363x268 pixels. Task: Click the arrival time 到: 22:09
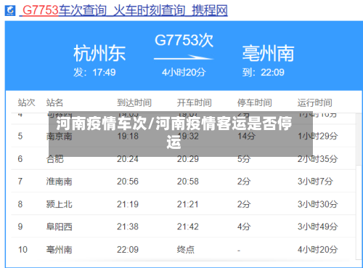click(x=264, y=72)
